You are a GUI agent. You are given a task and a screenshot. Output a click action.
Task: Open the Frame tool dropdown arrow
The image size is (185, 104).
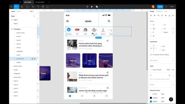24,7
